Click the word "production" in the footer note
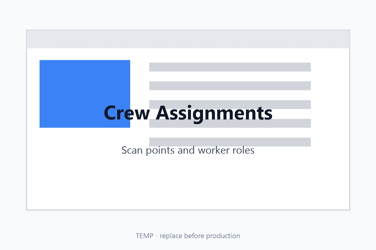This screenshot has height=250, width=376. tap(223, 236)
